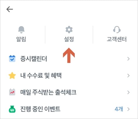Click the blue 4개 event count

coord(119,109)
